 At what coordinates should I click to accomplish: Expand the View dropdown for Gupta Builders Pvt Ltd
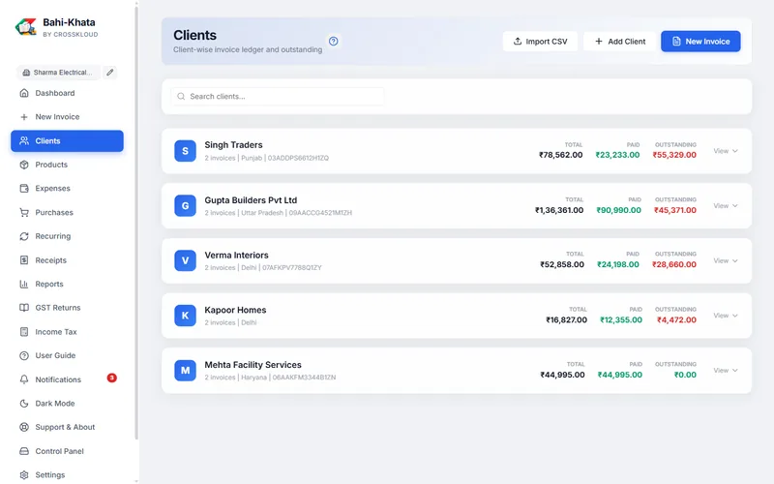tap(725, 206)
